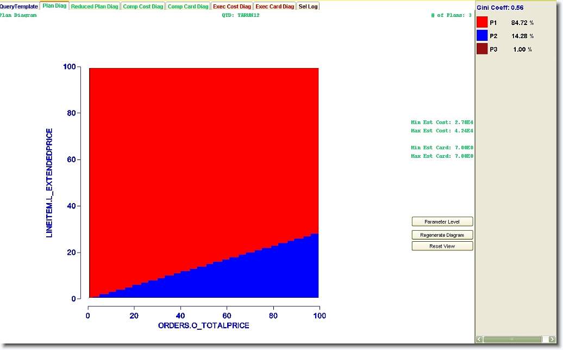Screen dimensions: 563x350
Task: Switch to the Exec Cost Diag tab
Action: click(232, 7)
